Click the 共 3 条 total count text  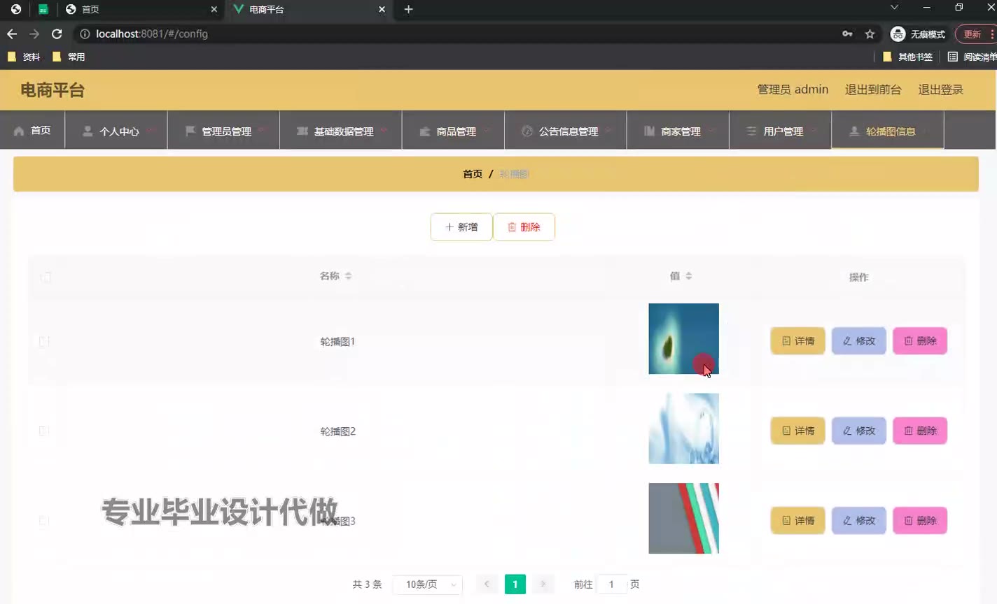tap(367, 584)
